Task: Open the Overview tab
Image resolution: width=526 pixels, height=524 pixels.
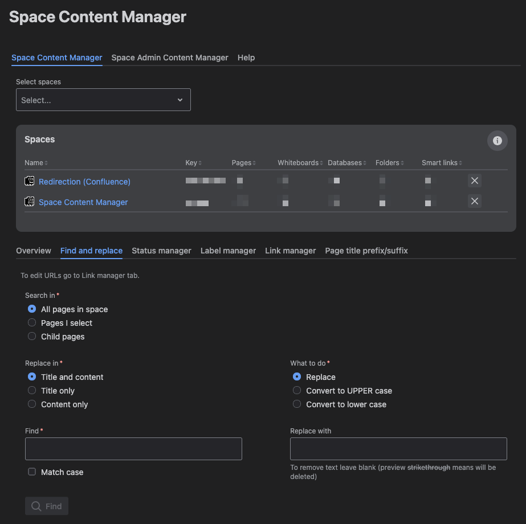Action: (34, 251)
